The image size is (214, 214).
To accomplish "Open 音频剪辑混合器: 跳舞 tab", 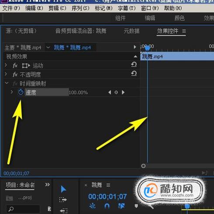I will [81, 31].
